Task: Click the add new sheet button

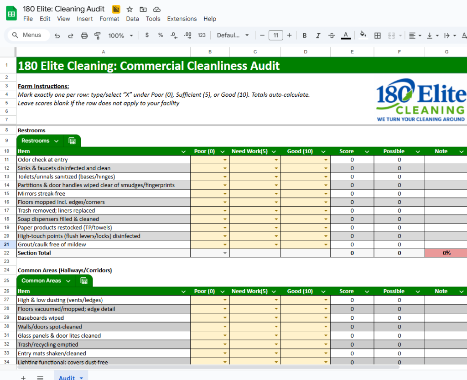Action: click(23, 377)
